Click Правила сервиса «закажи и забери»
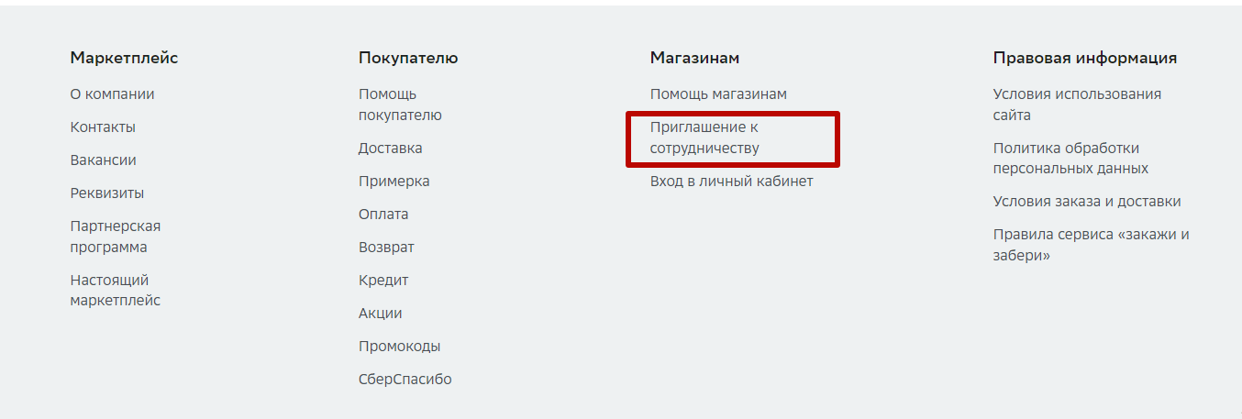Viewport: 1242px width, 419px height. click(x=1092, y=245)
